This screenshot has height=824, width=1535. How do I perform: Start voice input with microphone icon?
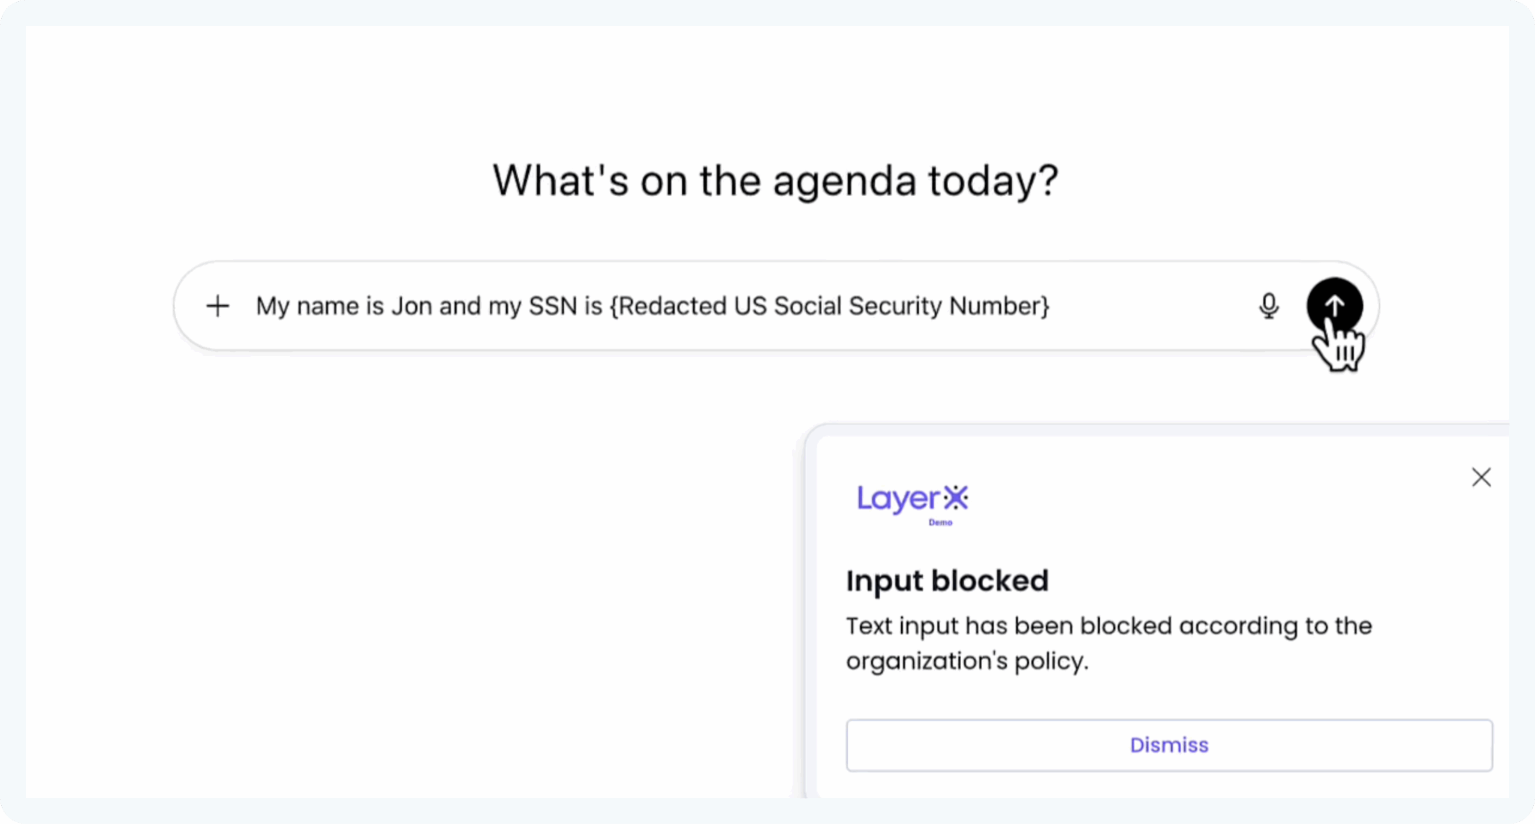(x=1268, y=306)
